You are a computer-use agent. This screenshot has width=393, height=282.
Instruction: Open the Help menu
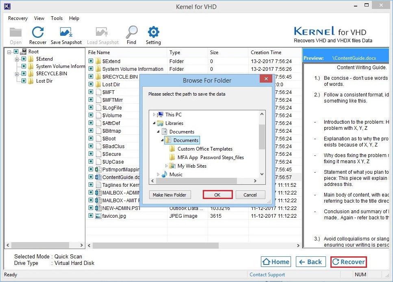[x=74, y=18]
